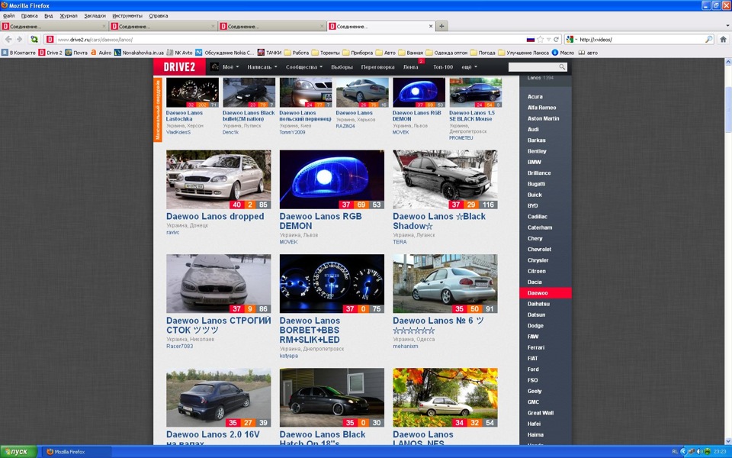Open Лента in site navigation

[410, 67]
